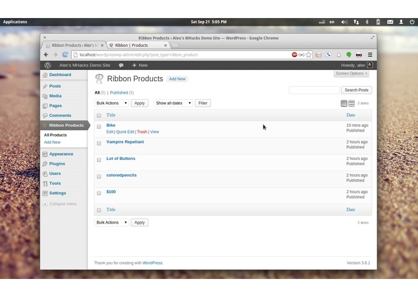Click the top Apply button

pyautogui.click(x=140, y=103)
